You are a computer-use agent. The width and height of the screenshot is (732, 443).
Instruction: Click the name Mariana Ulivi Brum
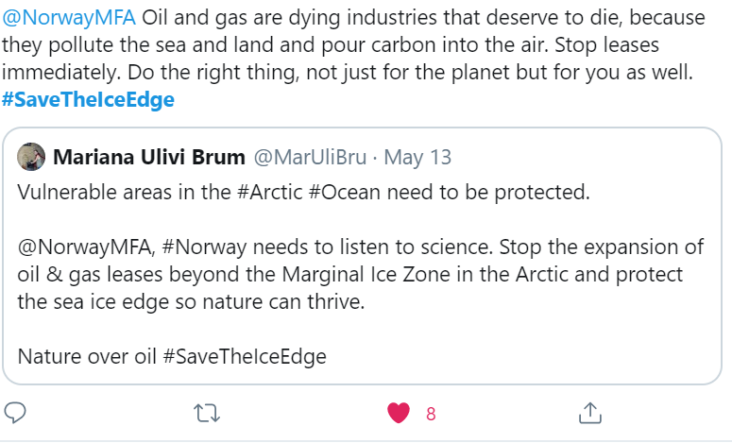[x=147, y=157]
